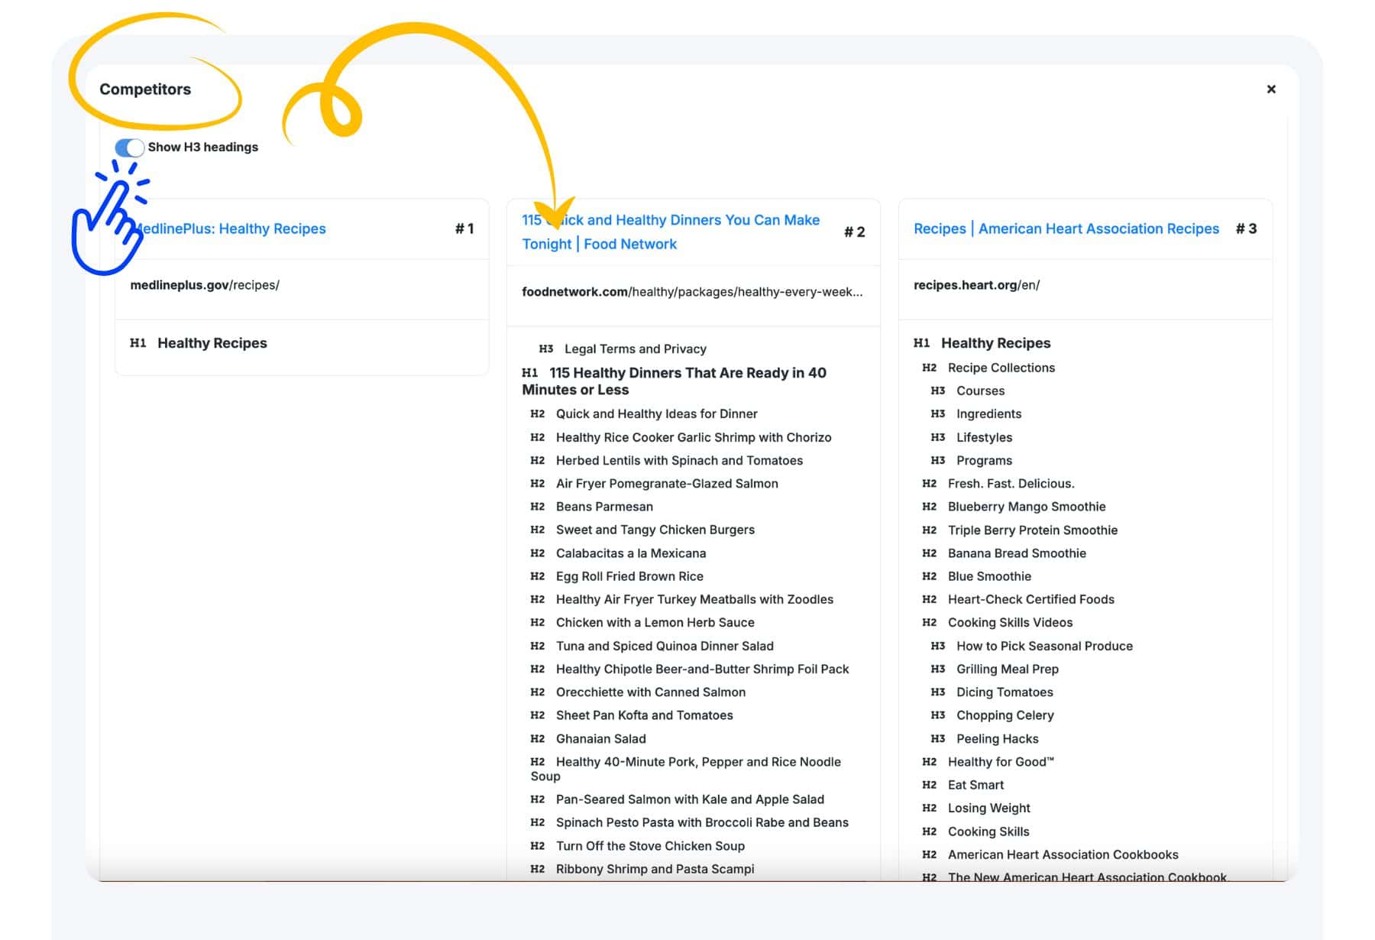The height and width of the screenshot is (940, 1375).
Task: Select the Lifestyles H3 heading
Action: (x=984, y=437)
